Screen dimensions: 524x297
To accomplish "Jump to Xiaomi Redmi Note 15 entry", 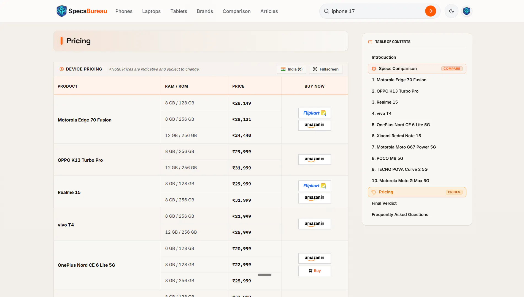I will [x=396, y=136].
